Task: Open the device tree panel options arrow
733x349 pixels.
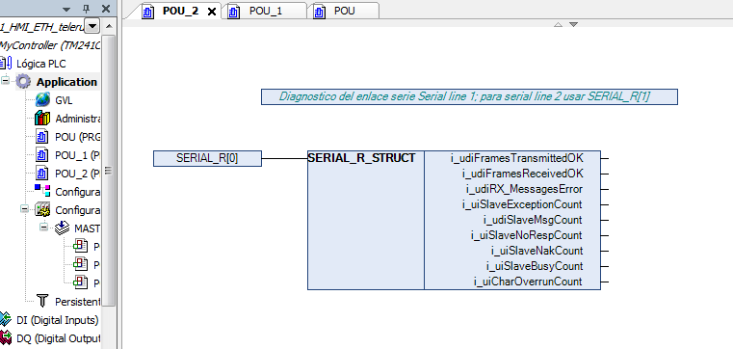Action: [x=66, y=9]
